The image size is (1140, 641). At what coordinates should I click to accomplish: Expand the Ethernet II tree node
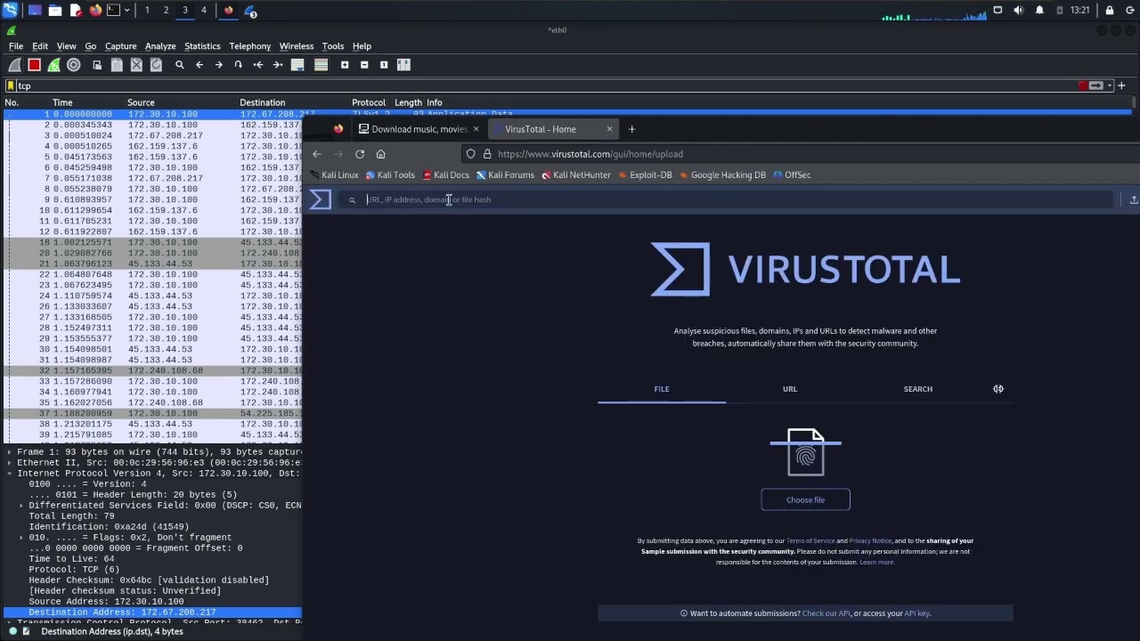pyautogui.click(x=10, y=463)
